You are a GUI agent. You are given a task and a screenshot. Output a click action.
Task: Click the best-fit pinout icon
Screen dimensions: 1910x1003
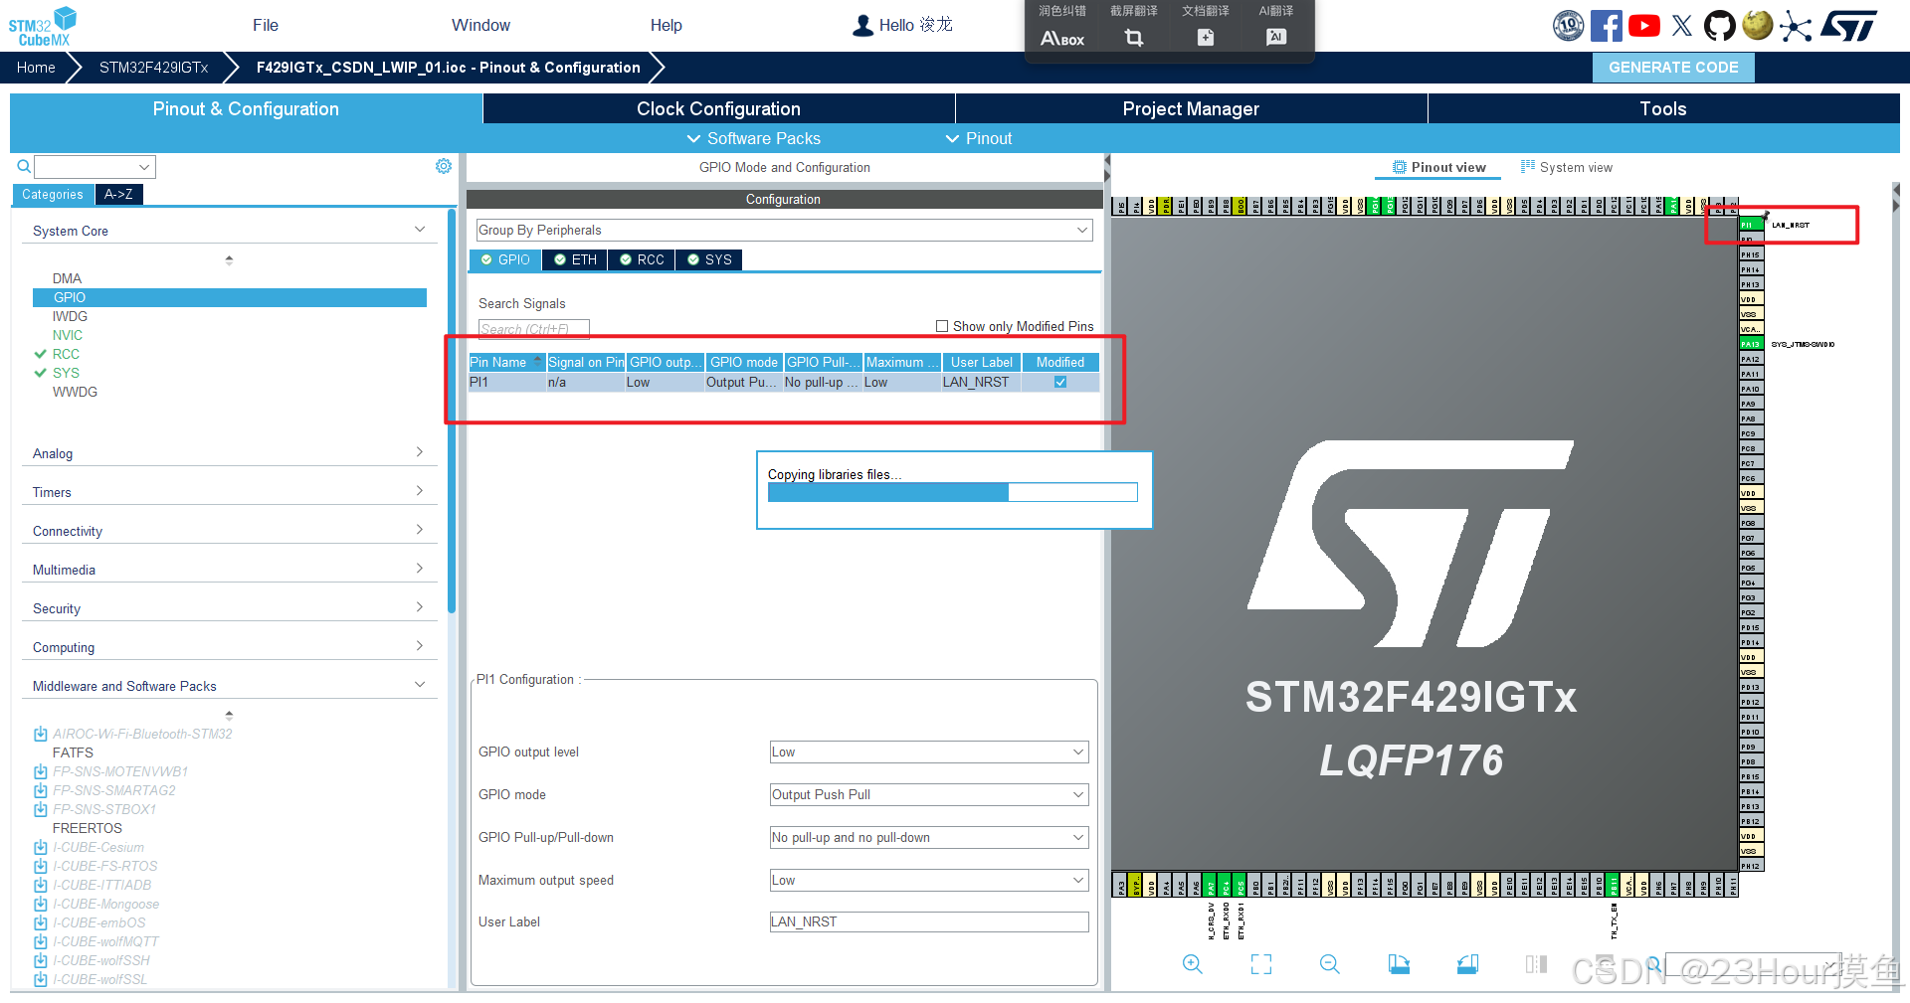coord(1260,964)
